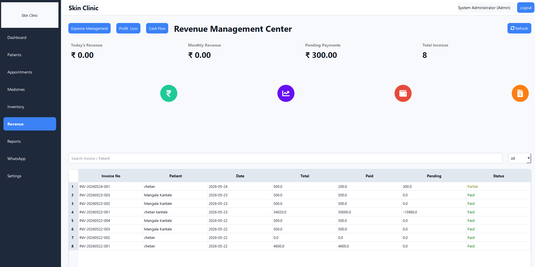Viewport: 535px width, 267px height.
Task: Click the Total column header
Action: [x=305, y=176]
